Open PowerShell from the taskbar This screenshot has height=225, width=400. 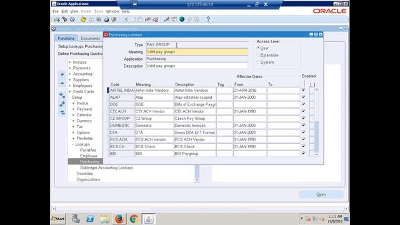(x=90, y=219)
